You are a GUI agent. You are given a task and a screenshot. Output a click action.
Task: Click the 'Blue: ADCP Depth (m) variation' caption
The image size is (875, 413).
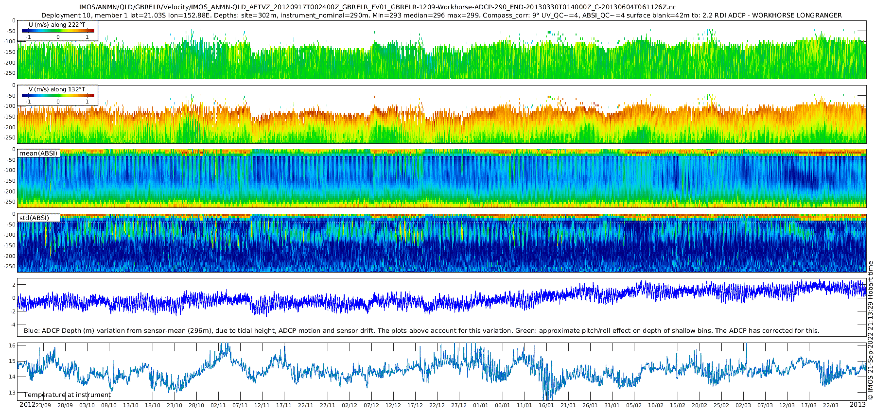point(421,330)
